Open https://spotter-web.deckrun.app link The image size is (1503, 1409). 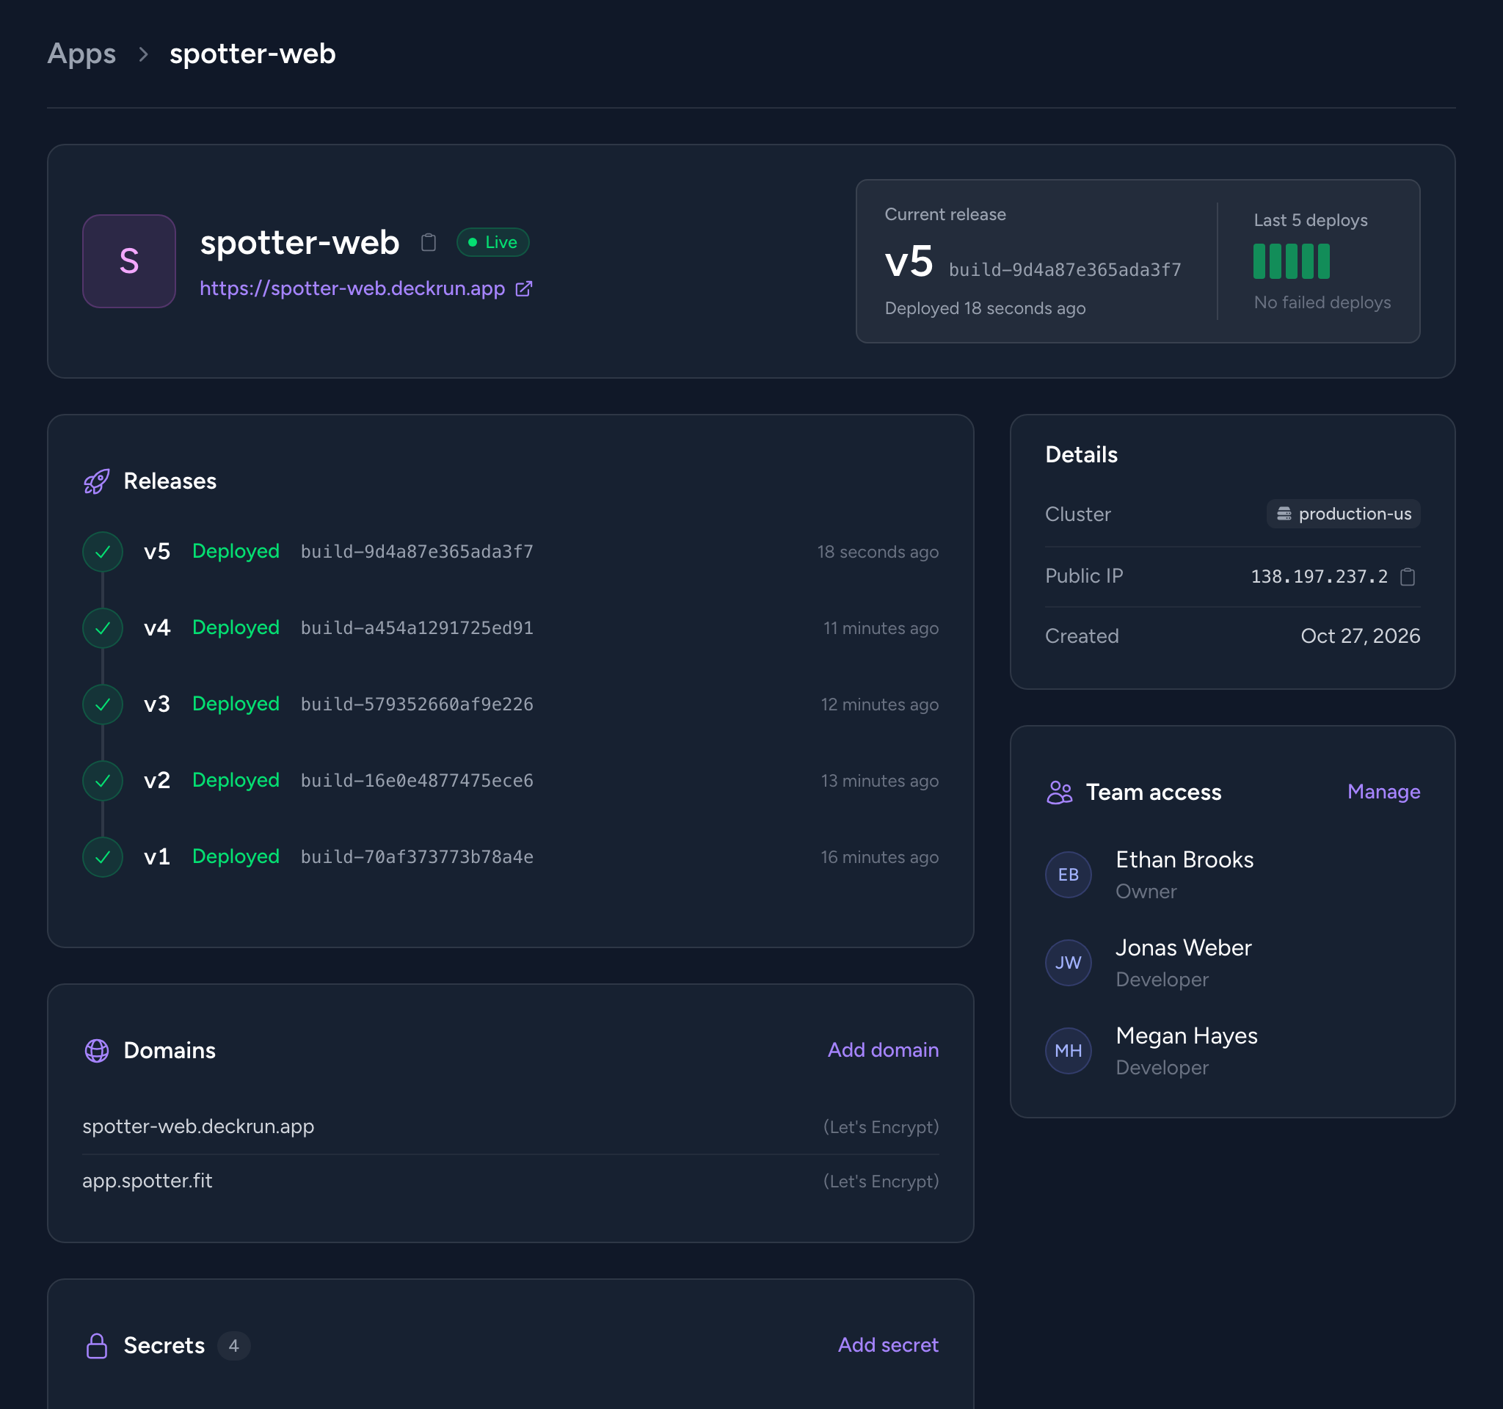[352, 288]
